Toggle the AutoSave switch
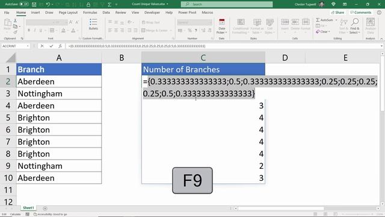This screenshot has height=217, width=385. (x=24, y=4)
